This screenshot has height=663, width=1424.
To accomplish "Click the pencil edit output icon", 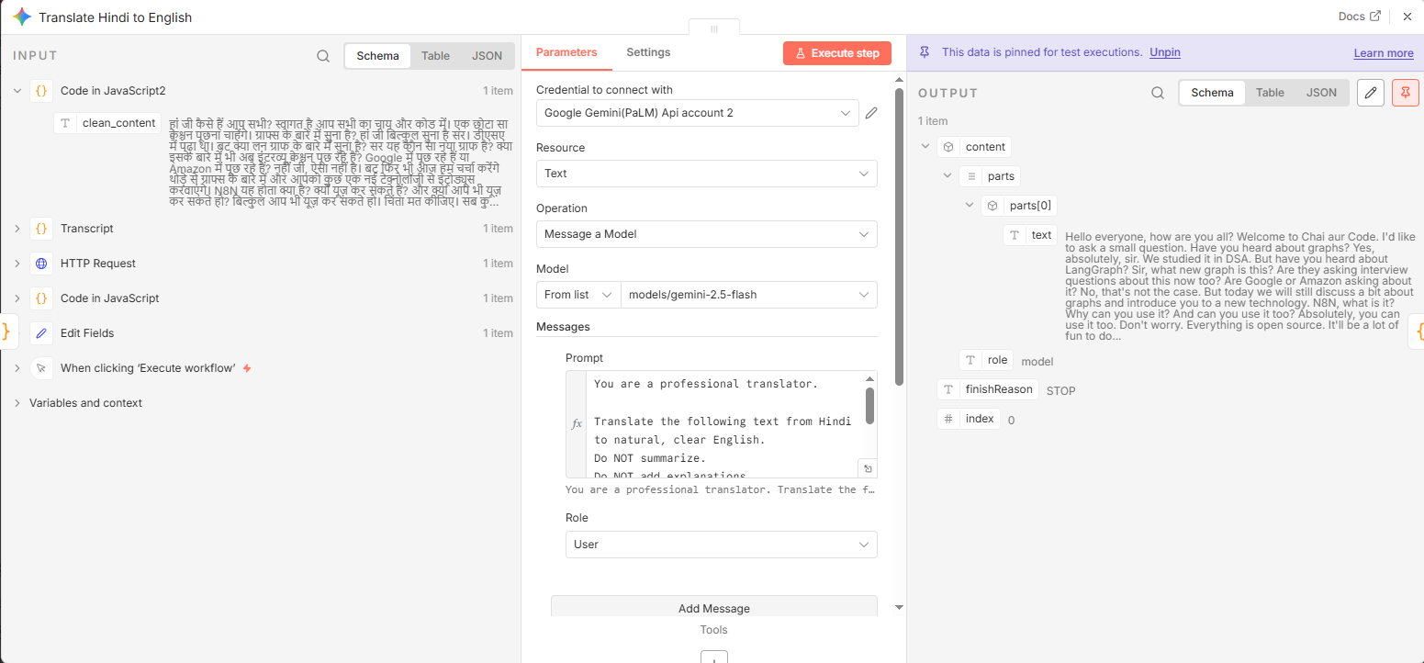I will (1370, 93).
